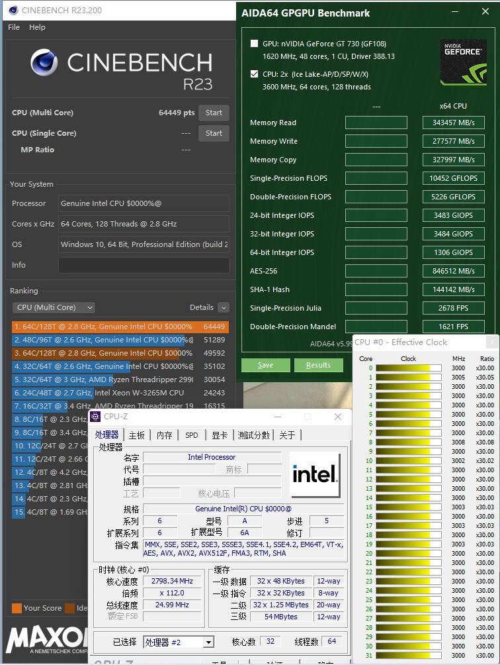Close the AIDA64 GPGPU Benchmark window

(x=485, y=11)
